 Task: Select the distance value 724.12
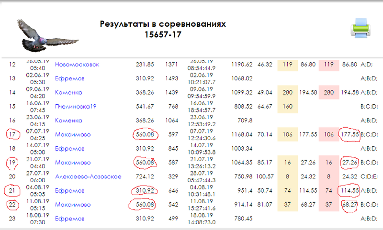[145, 176]
